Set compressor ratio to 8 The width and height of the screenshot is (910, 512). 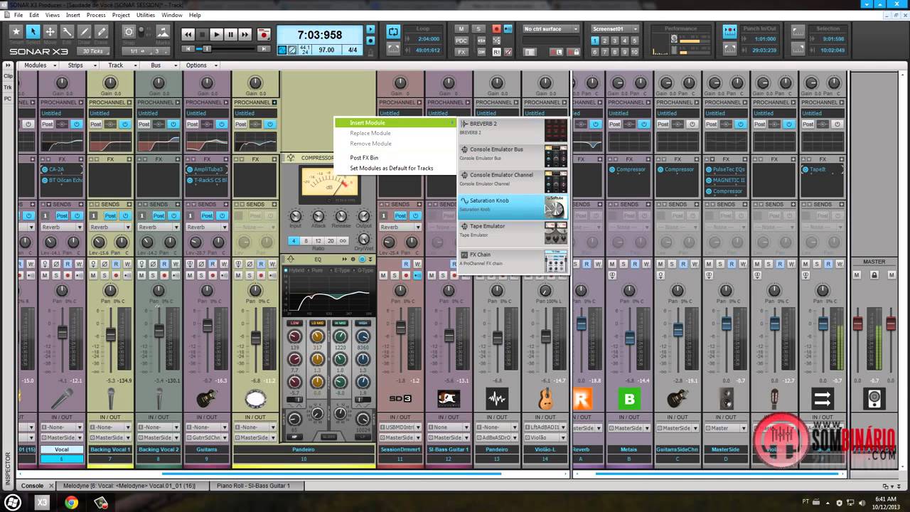point(306,241)
